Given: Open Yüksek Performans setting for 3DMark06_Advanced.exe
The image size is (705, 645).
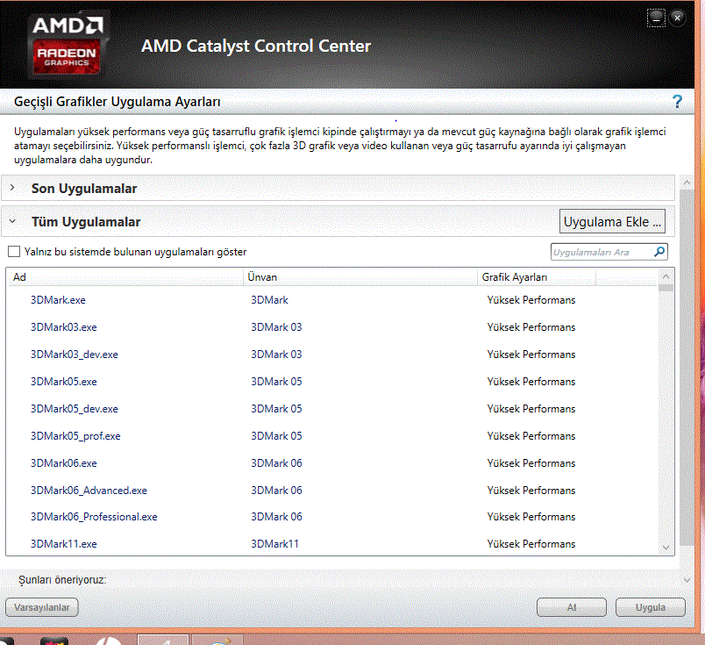Looking at the screenshot, I should [531, 491].
